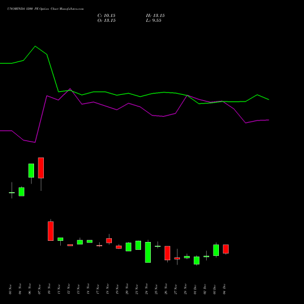Click the 14 Nov date label

pyautogui.click(x=88, y=289)
